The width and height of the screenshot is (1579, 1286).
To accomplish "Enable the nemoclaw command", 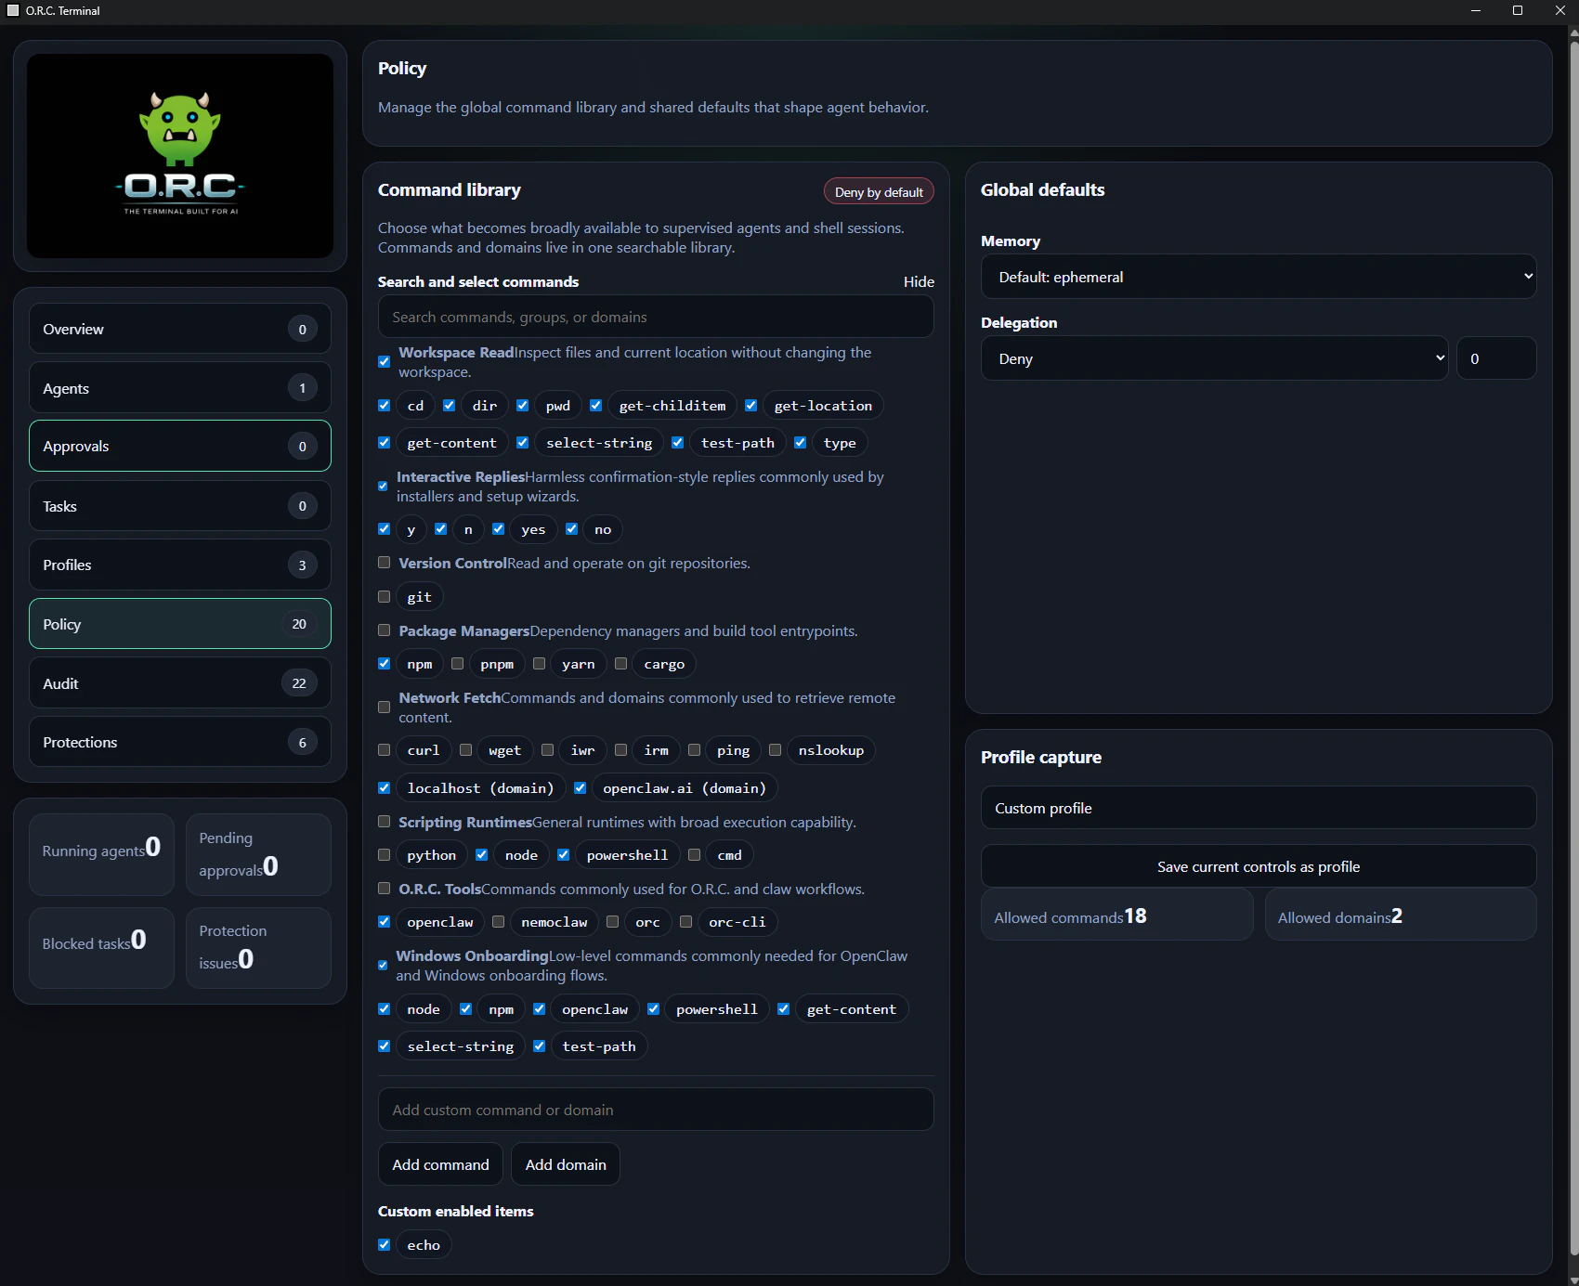I will (499, 922).
